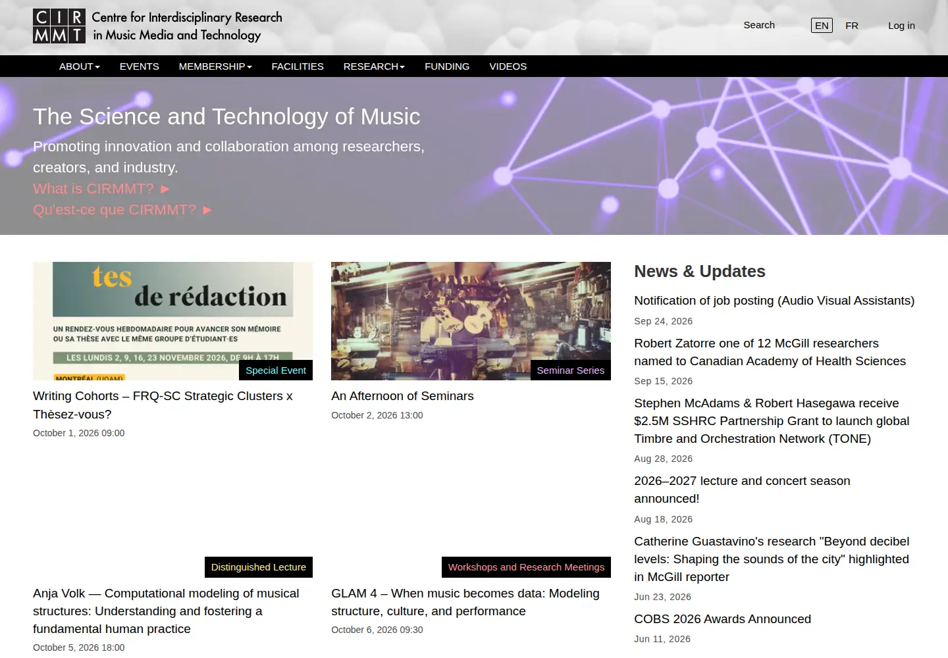Open the 'Qu'est-ce que CIRMMT?' link

122,210
